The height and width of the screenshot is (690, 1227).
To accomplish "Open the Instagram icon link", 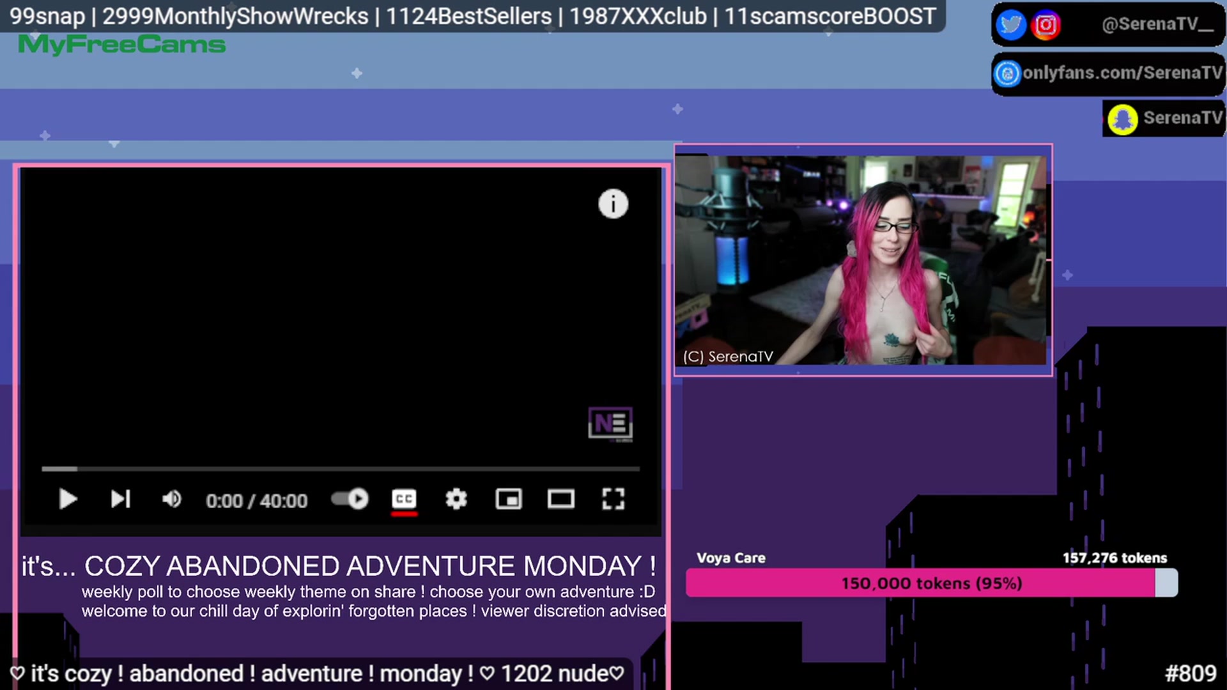I will tap(1046, 25).
